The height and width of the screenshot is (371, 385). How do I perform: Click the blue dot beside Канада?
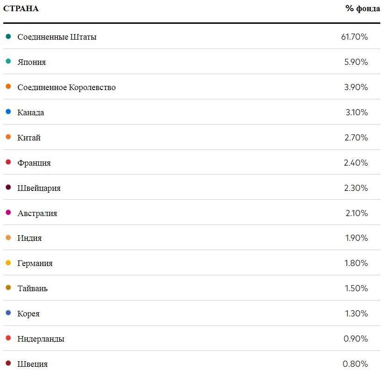[8, 112]
